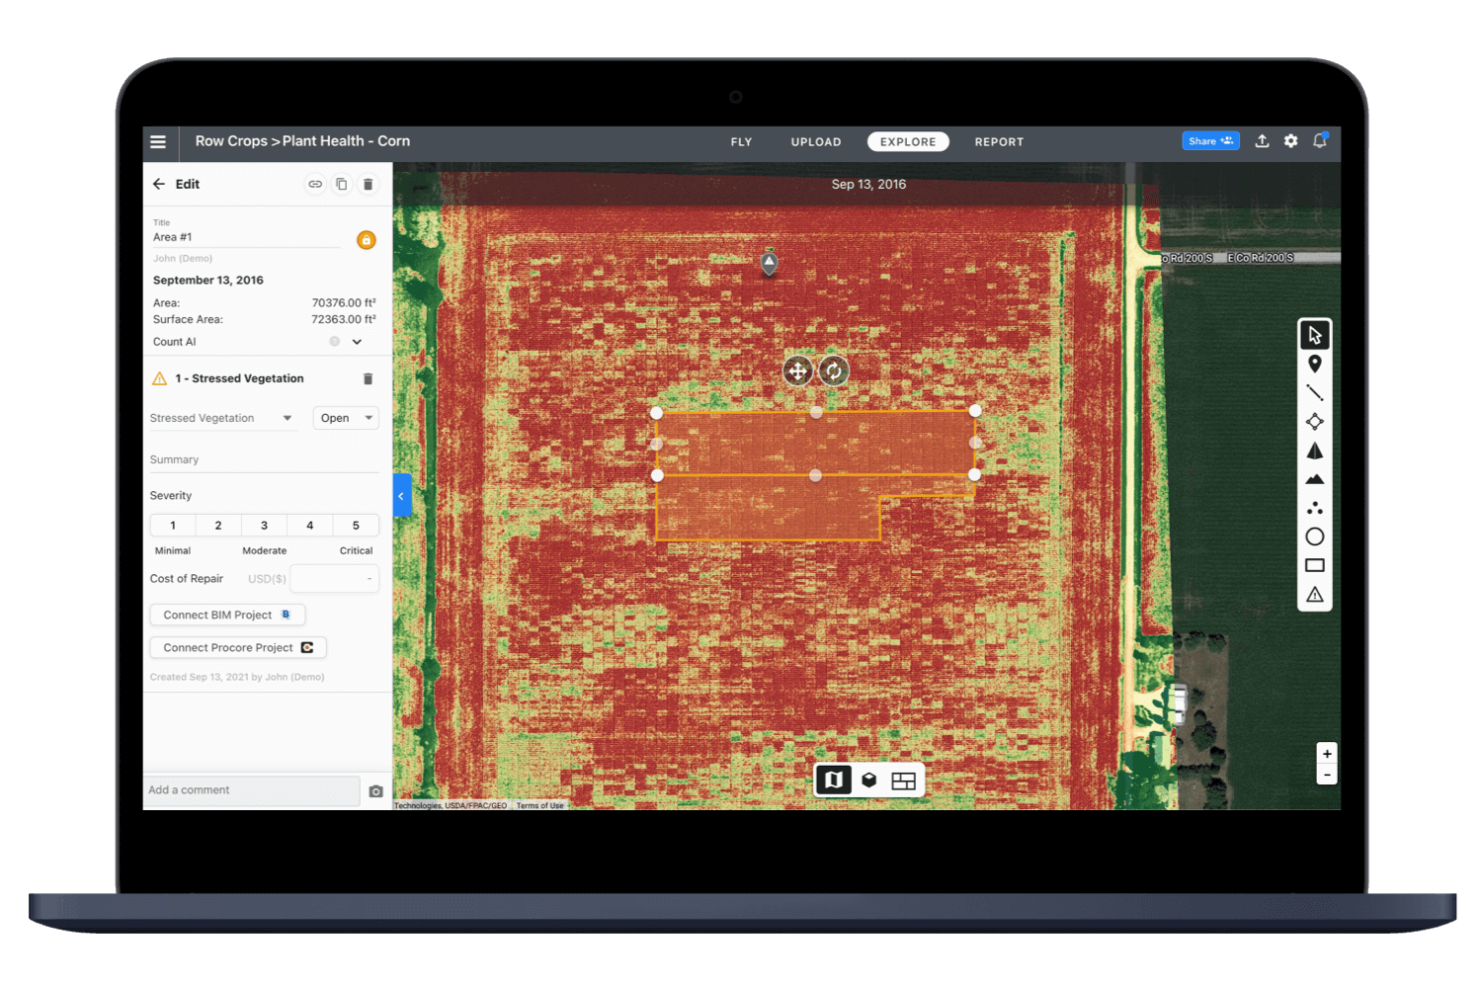Screen dimensions: 1482x988
Task: Select the line distance measurement tool
Action: click(1314, 392)
